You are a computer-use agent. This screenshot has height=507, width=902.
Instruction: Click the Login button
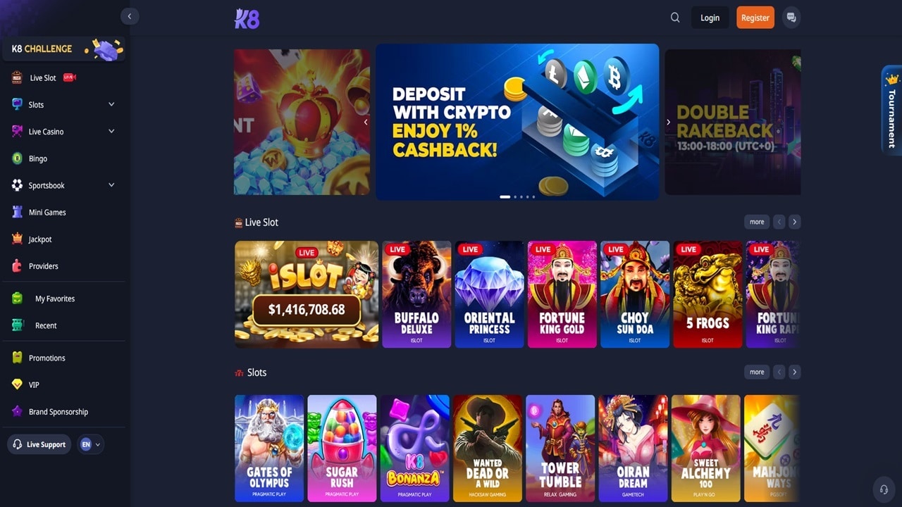[710, 18]
